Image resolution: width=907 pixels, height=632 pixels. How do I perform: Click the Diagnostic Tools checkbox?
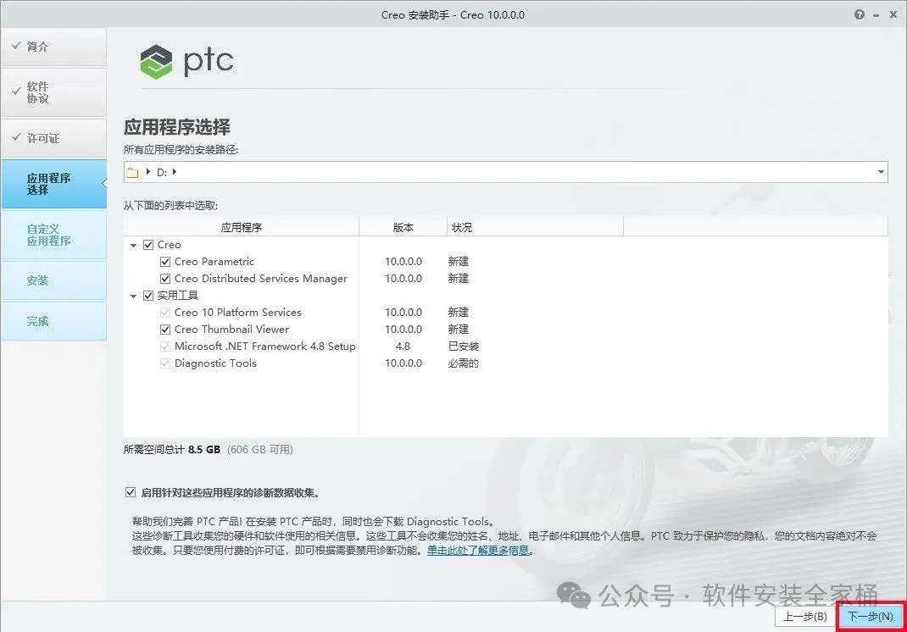click(x=164, y=363)
